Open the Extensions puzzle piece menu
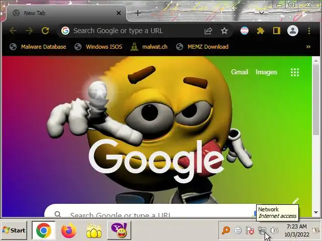 click(x=261, y=31)
